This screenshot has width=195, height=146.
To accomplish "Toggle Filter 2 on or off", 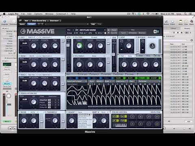I will click(74, 56).
